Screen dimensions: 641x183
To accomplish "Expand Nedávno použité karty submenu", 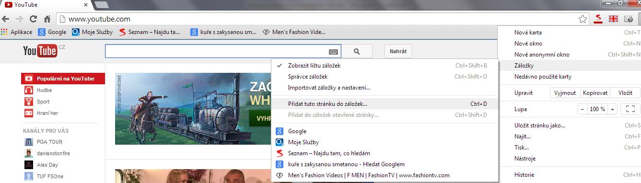I will click(570, 77).
